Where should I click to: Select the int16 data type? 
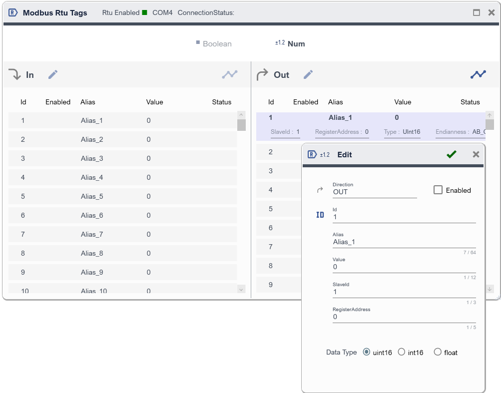(402, 352)
